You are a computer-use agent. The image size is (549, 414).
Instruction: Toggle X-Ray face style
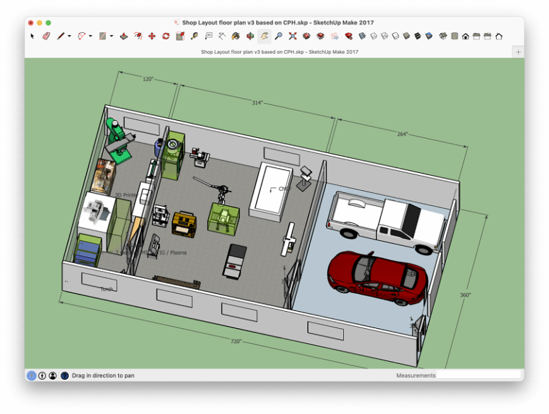pos(362,36)
